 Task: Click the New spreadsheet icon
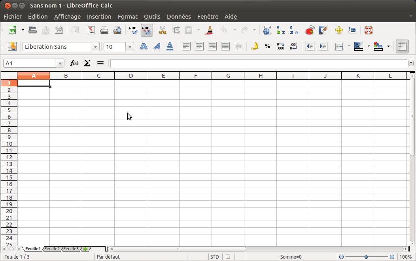[12, 30]
